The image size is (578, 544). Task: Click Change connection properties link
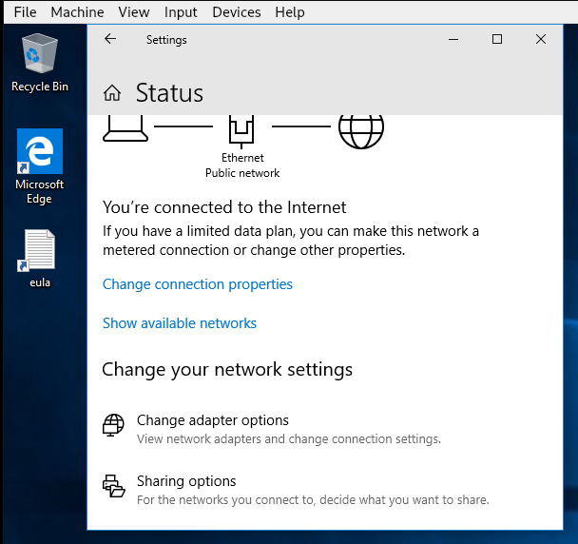point(198,284)
